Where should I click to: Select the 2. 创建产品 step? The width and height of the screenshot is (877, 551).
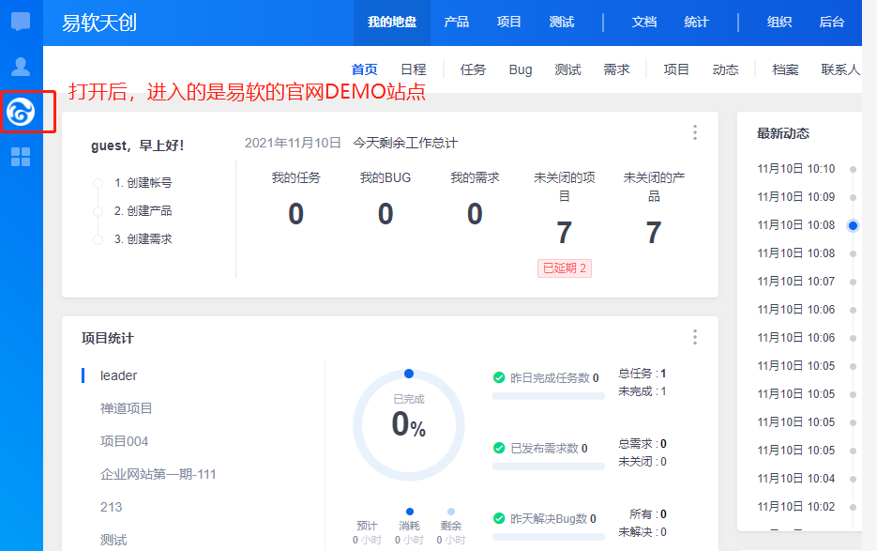click(x=143, y=211)
